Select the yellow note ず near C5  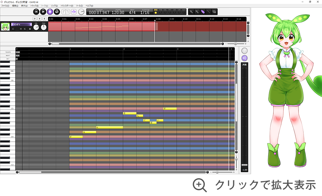pos(170,109)
